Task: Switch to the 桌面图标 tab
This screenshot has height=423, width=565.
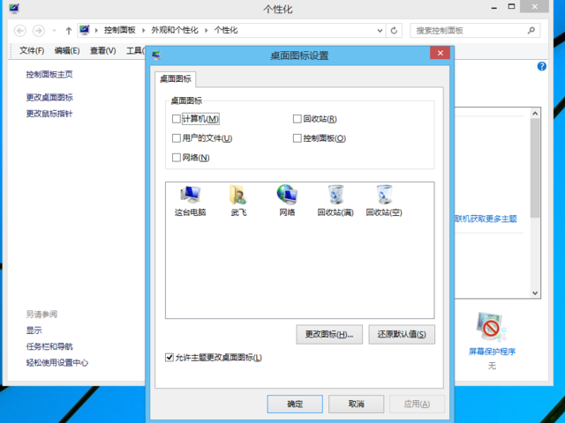Action: click(175, 79)
